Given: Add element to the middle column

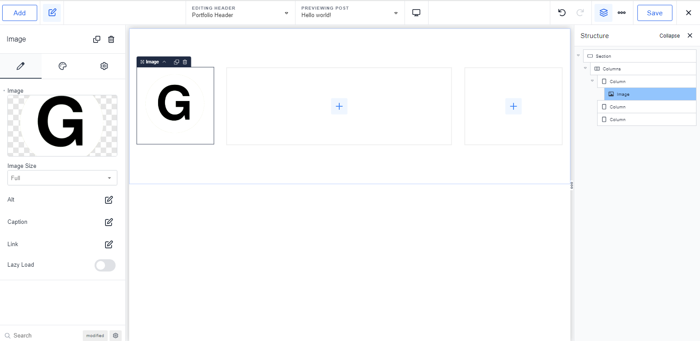Looking at the screenshot, I should coord(339,106).
